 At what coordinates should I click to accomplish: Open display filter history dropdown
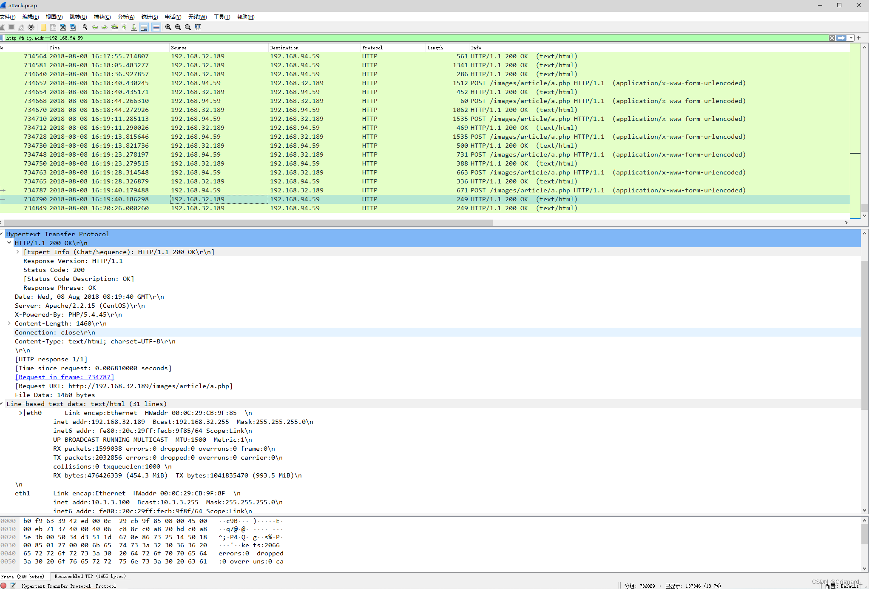pos(851,38)
